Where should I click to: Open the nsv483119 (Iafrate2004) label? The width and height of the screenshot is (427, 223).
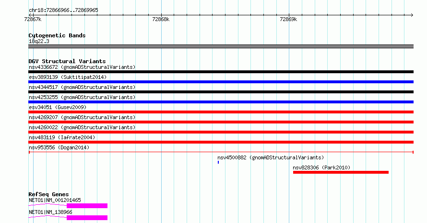tap(62, 137)
